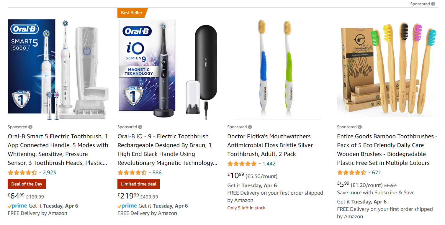Click the Deal of the Day badge
This screenshot has width=445, height=225.
click(x=27, y=184)
